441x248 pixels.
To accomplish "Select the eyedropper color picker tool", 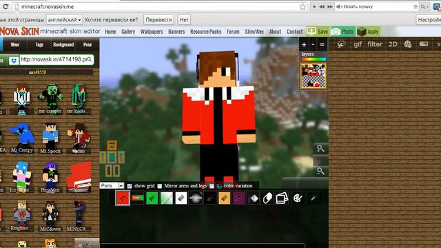I will 313,198.
